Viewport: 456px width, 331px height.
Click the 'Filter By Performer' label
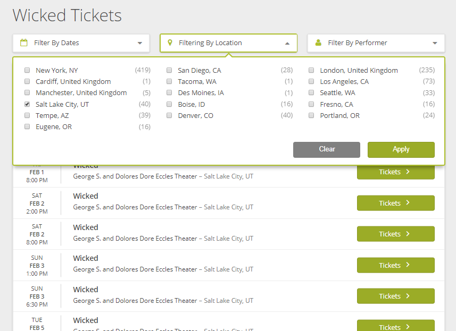click(x=358, y=43)
